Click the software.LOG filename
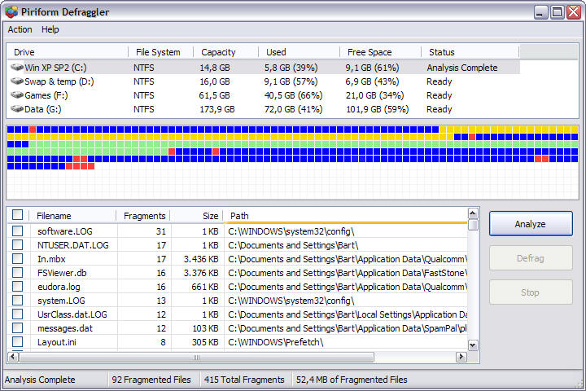Viewport: 586px width, 391px height. pyautogui.click(x=64, y=231)
